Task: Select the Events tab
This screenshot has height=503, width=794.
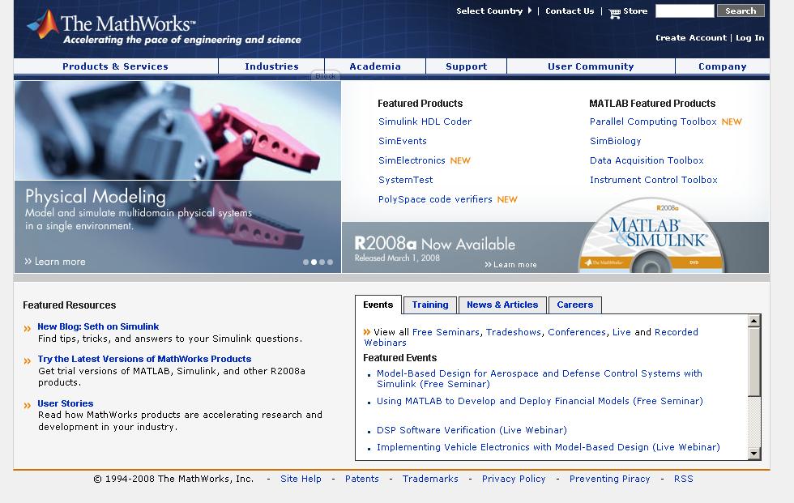Action: click(x=378, y=305)
